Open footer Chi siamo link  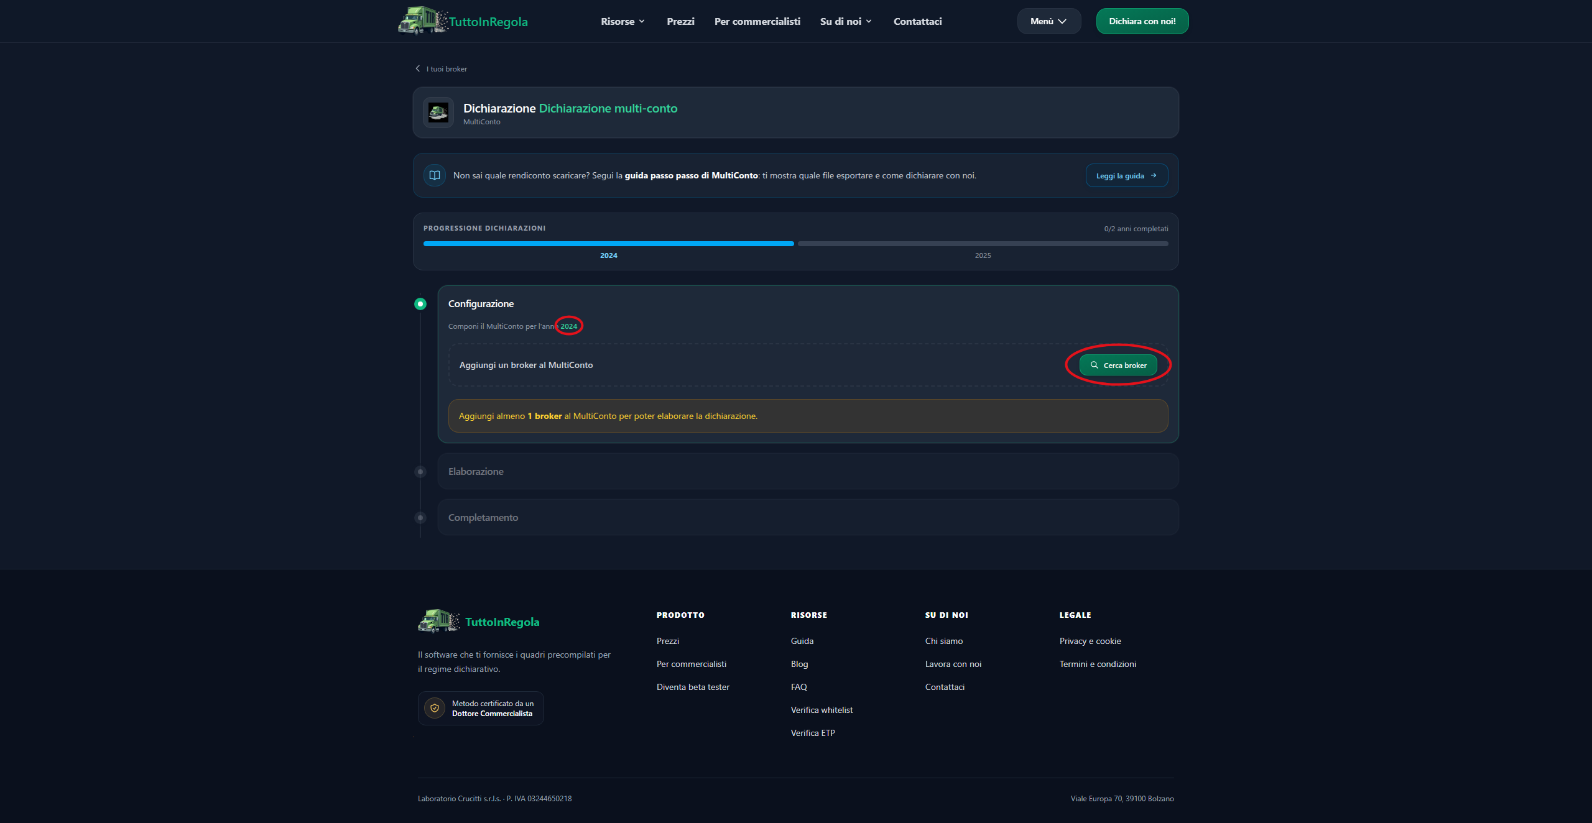(x=944, y=641)
